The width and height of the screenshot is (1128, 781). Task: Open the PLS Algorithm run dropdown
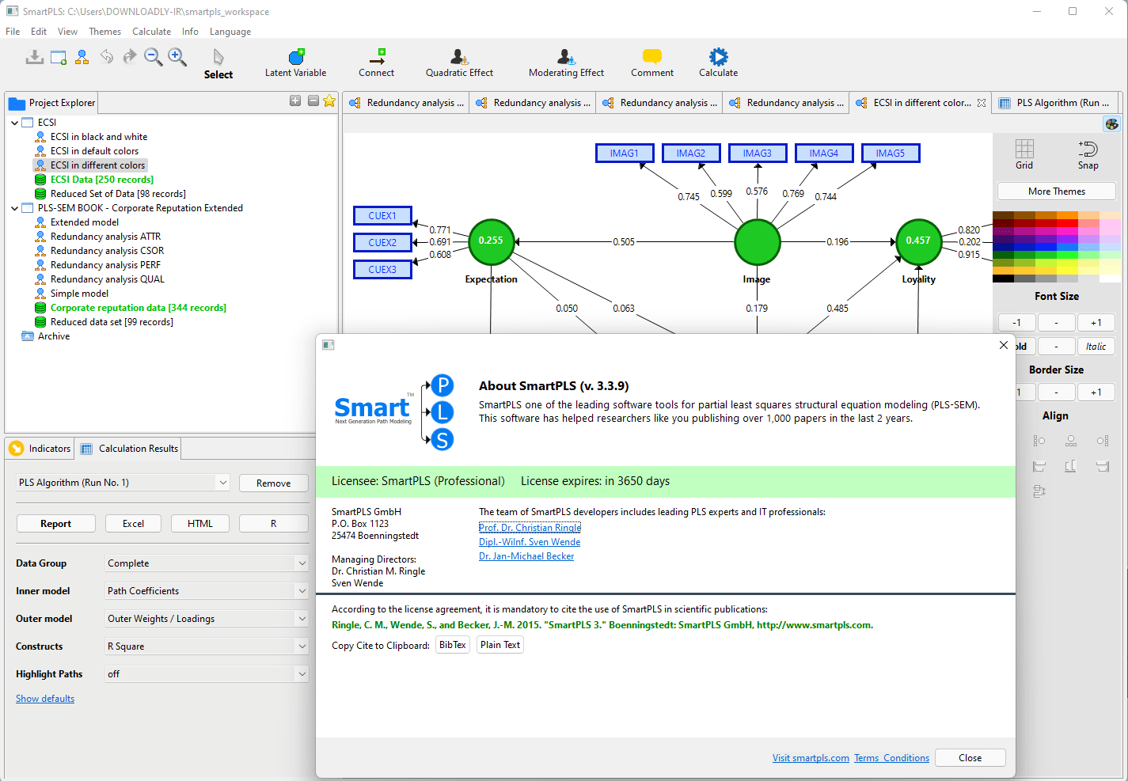coord(223,483)
